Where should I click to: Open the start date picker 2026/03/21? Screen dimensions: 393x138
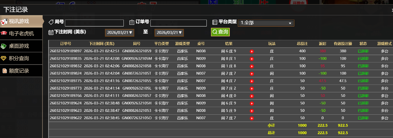pos(120,32)
